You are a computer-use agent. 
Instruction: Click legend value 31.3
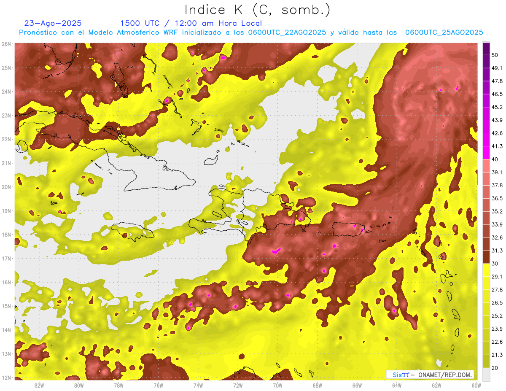click(x=497, y=251)
